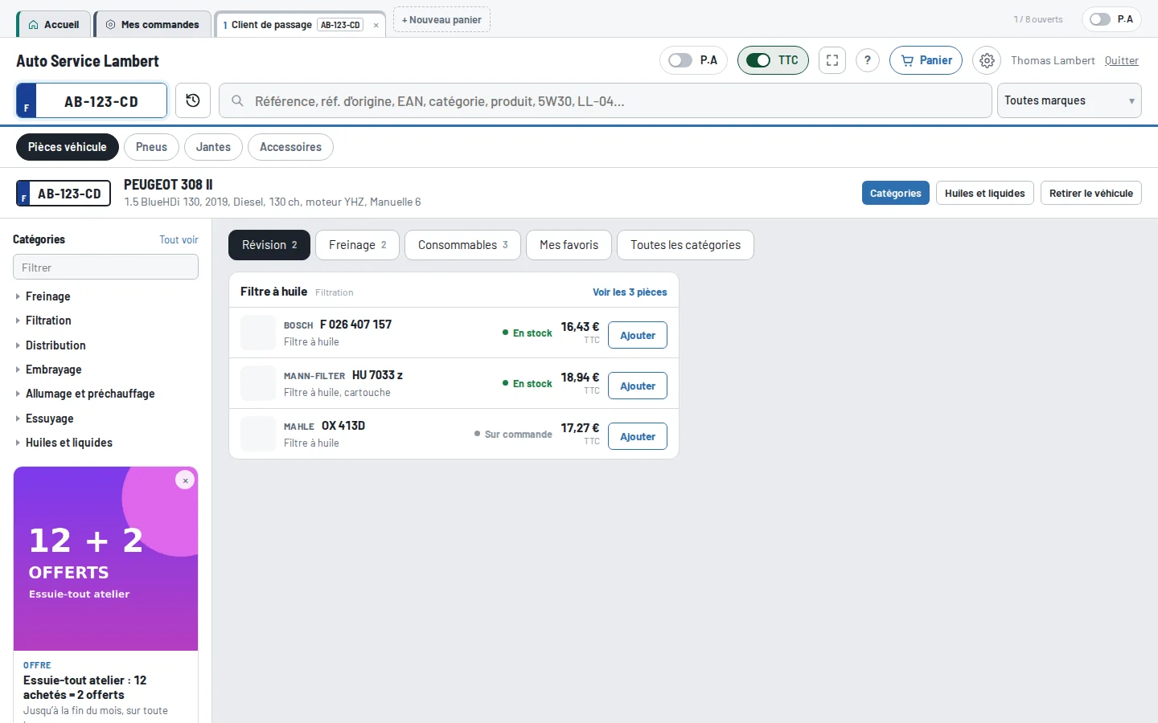The image size is (1158, 723).
Task: Switch to the Accueil tab
Action: 54,25
